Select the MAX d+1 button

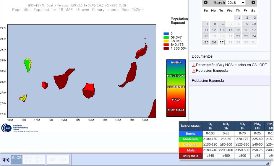39,160
